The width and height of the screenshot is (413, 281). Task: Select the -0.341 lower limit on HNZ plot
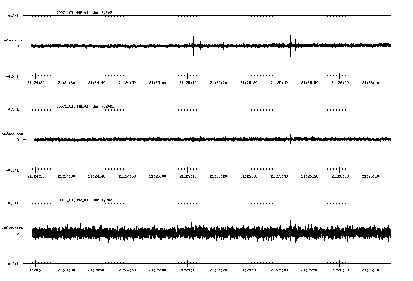(12, 264)
